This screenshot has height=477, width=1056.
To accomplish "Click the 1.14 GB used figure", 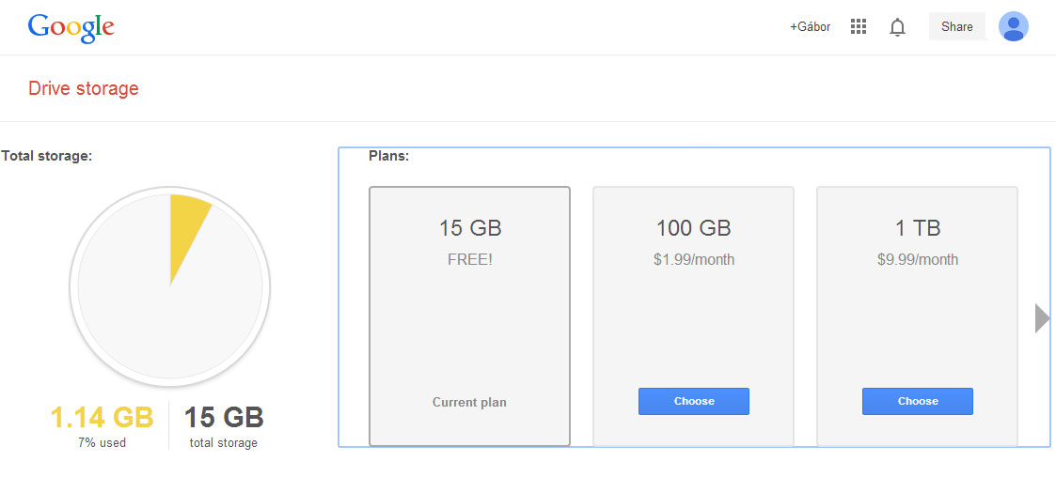I will [101, 417].
